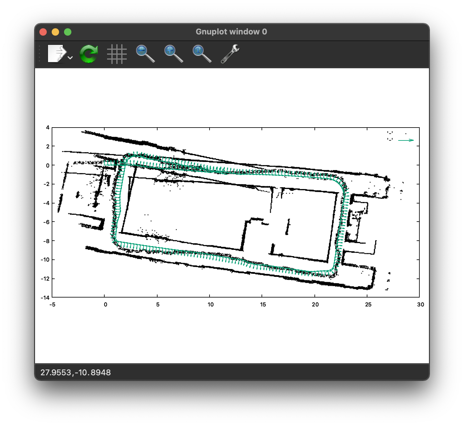464x426 pixels.
Task: Click the green arrow legend key entry
Action: 406,140
